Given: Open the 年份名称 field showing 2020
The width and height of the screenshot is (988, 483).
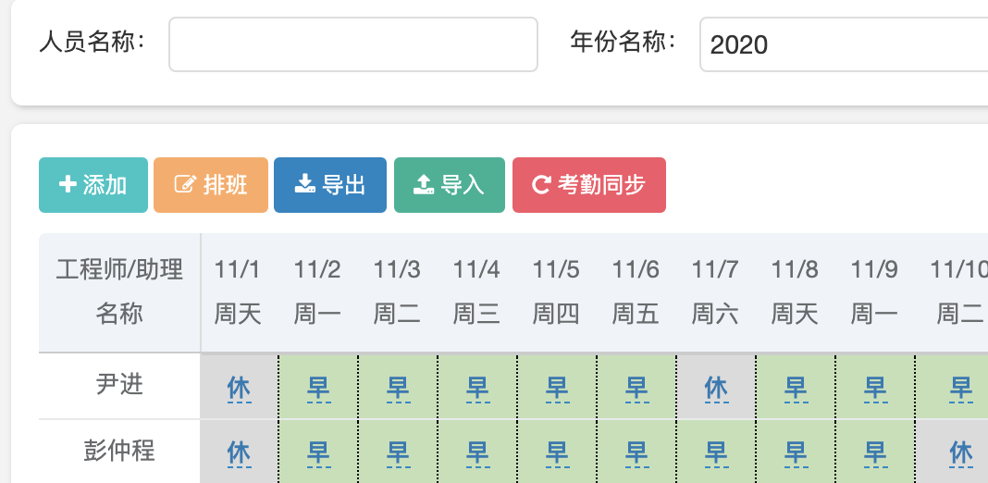Looking at the screenshot, I should pyautogui.click(x=842, y=44).
